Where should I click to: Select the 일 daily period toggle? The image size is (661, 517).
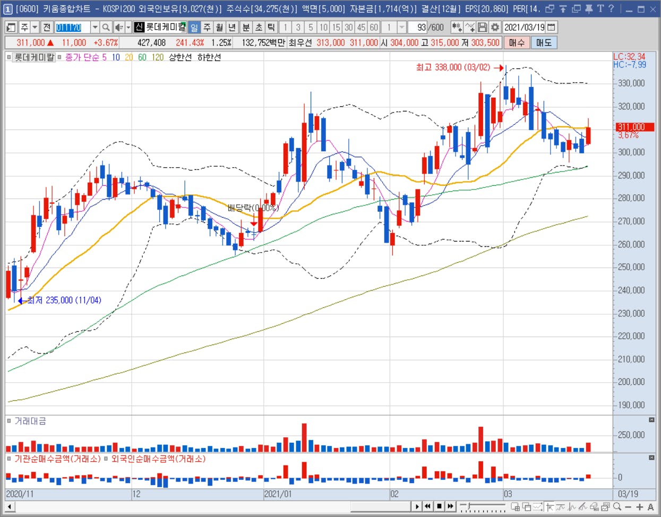(194, 27)
